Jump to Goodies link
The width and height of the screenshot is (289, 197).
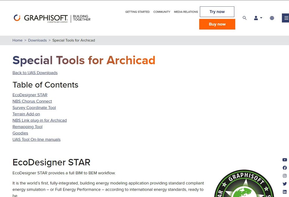pos(20,133)
